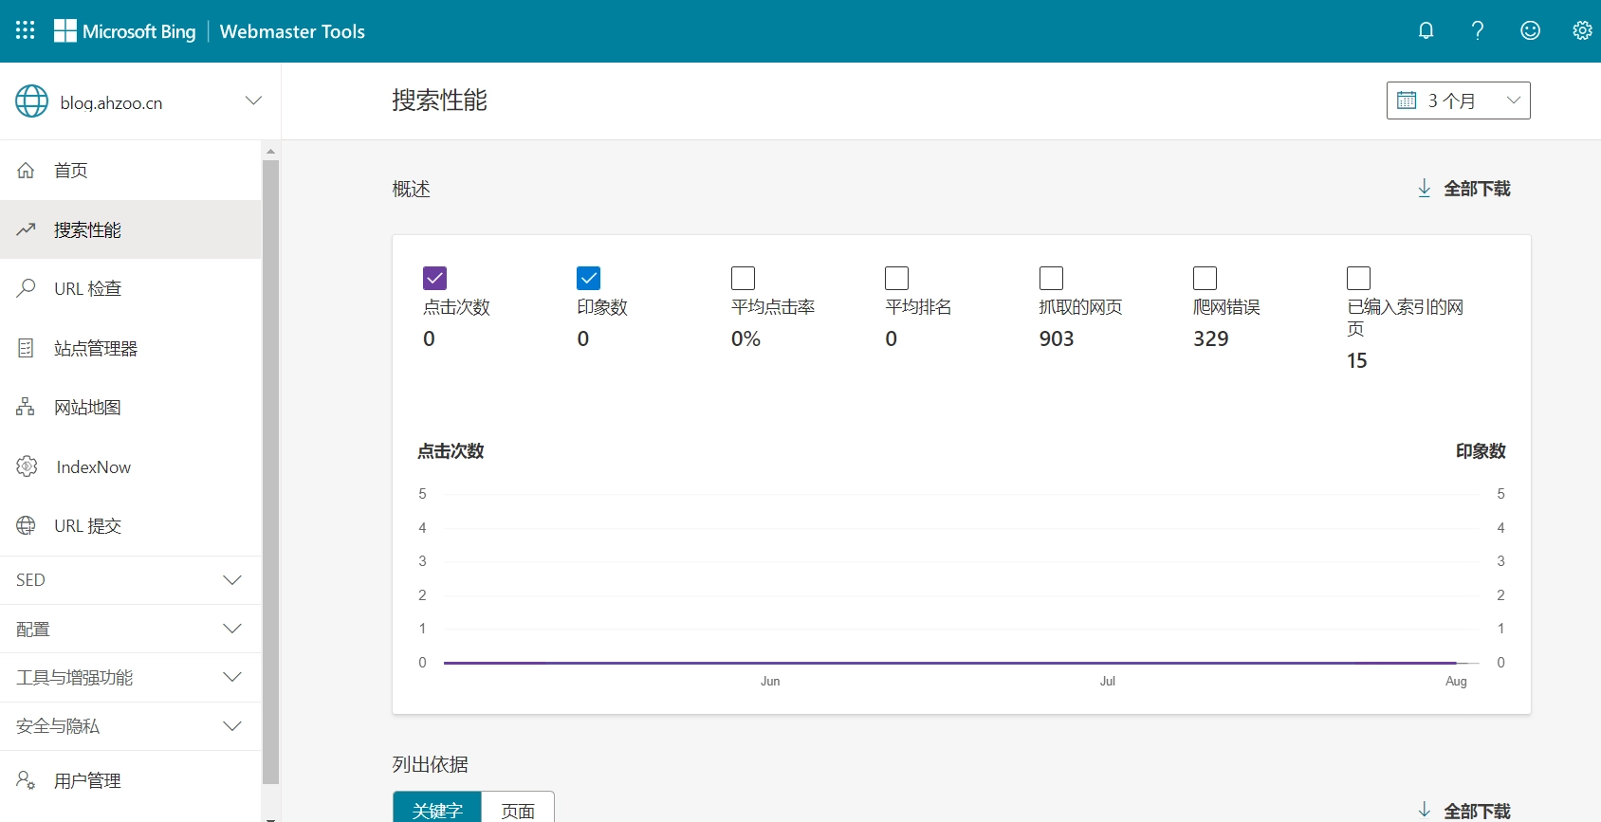The image size is (1601, 822).
Task: Click the magnifier icon for URL 检查
Action: point(26,288)
